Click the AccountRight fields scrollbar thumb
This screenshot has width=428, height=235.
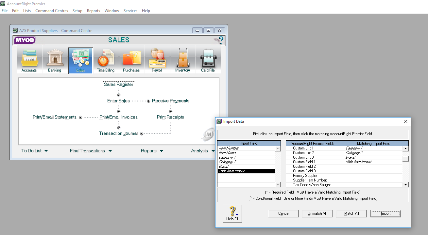(406, 159)
